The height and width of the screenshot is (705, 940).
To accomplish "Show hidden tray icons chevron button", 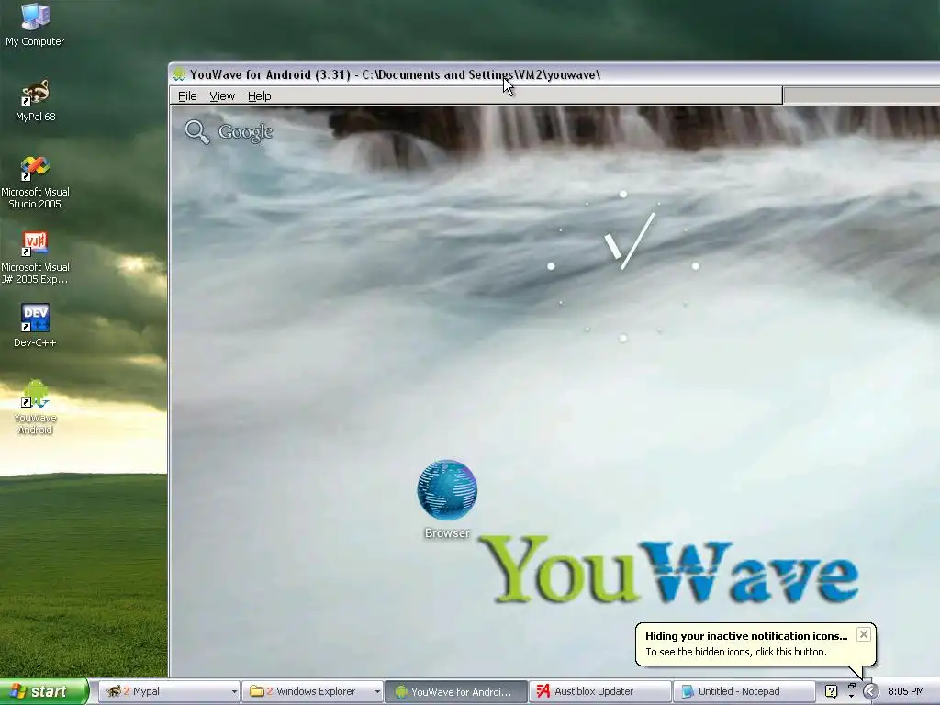I will point(870,691).
